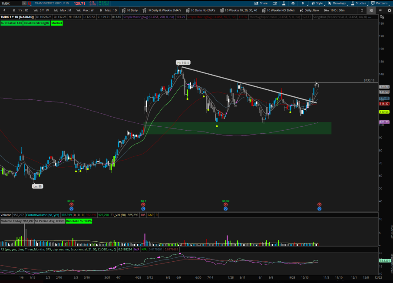Click the 'All' sync icon near grid

click(380, 10)
